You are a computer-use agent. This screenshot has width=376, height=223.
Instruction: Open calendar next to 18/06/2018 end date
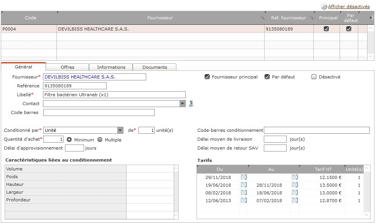pyautogui.click(x=295, y=192)
